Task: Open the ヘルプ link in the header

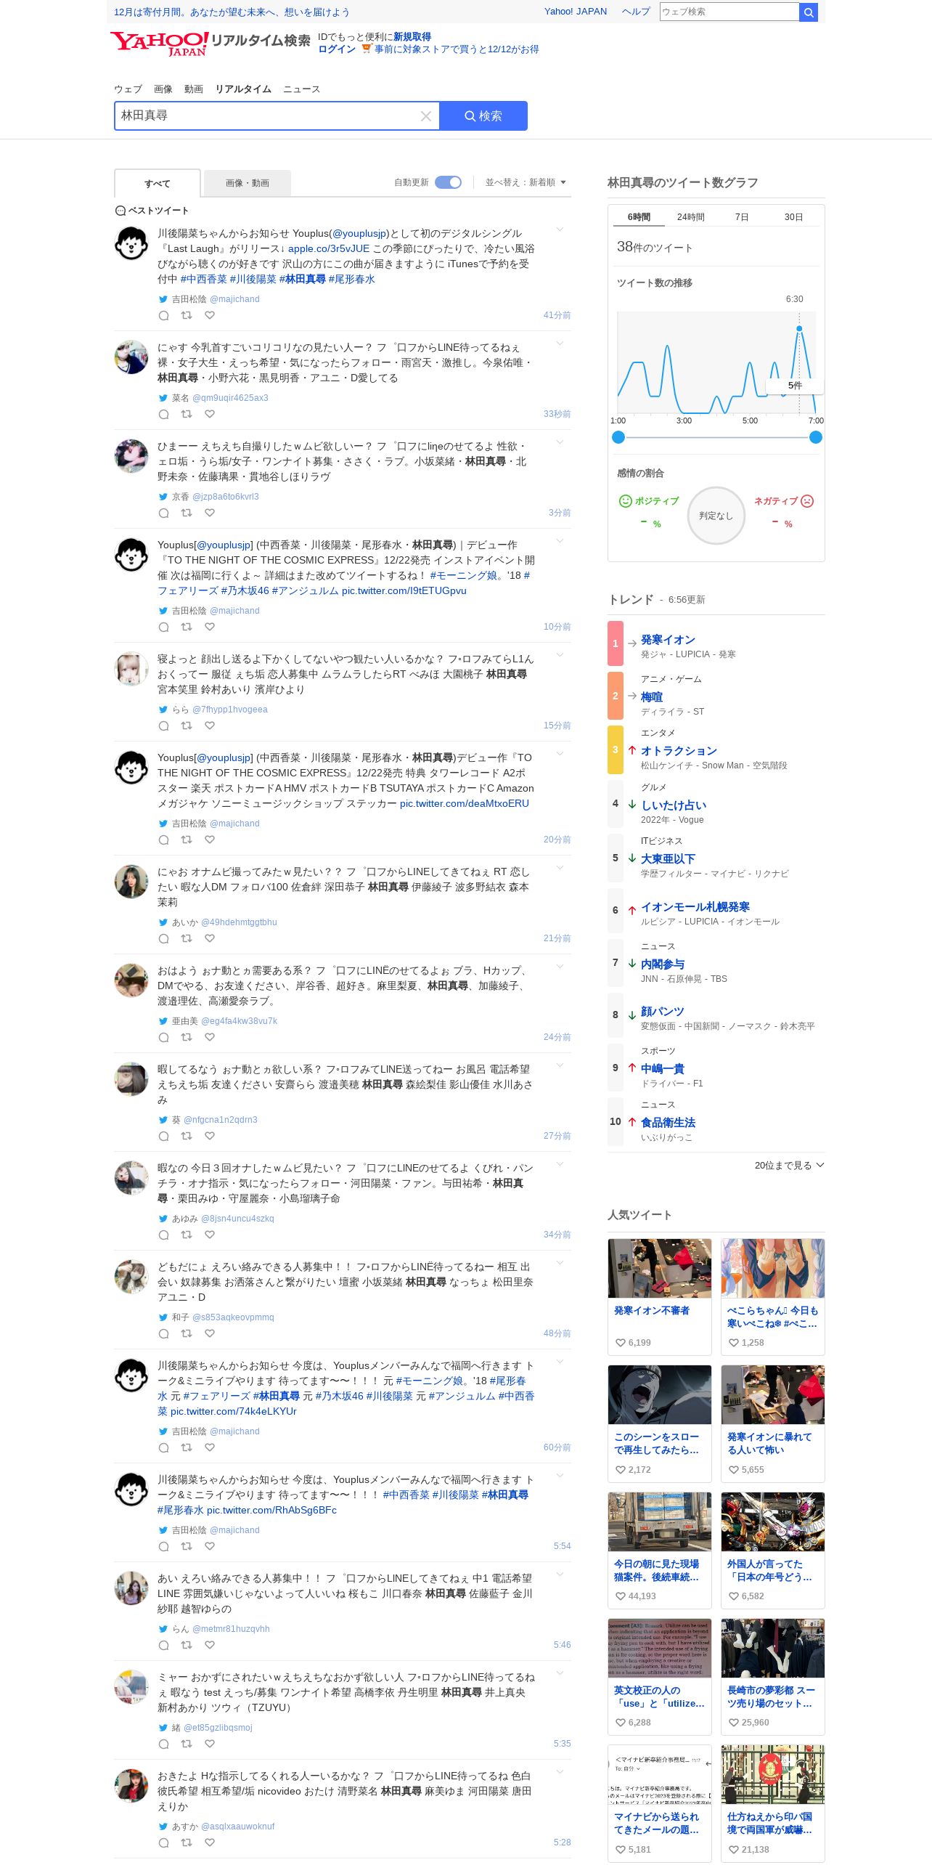Action: pyautogui.click(x=636, y=12)
